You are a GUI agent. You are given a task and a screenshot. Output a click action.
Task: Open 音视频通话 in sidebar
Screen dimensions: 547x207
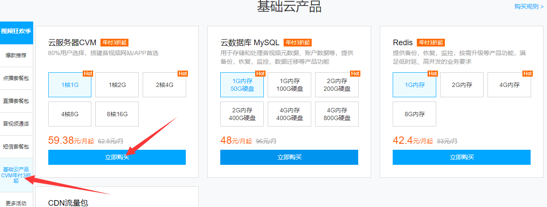click(16, 124)
